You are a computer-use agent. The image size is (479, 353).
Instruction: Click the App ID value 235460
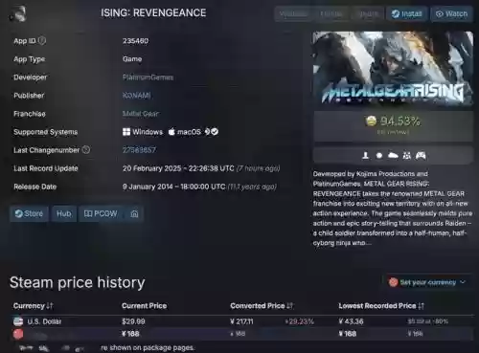coord(135,41)
